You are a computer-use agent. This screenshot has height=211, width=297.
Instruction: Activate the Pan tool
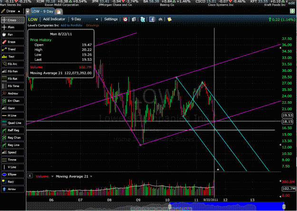(x=13, y=35)
